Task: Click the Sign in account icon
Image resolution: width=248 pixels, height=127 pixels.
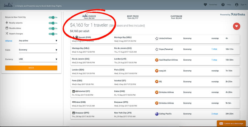Action: 237,5
